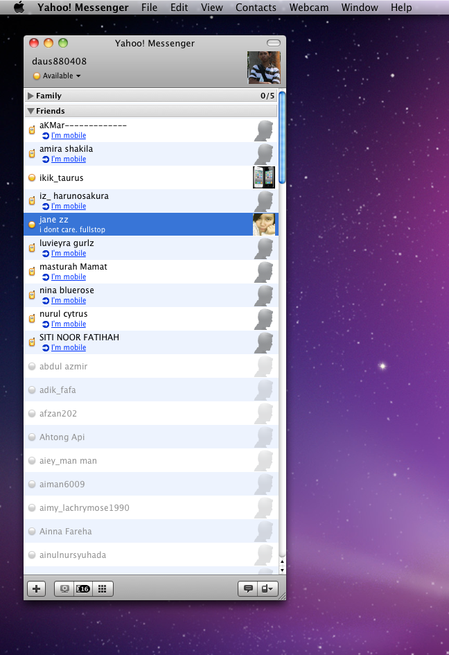The image size is (449, 655).
Task: Open the File menu
Action: (149, 8)
